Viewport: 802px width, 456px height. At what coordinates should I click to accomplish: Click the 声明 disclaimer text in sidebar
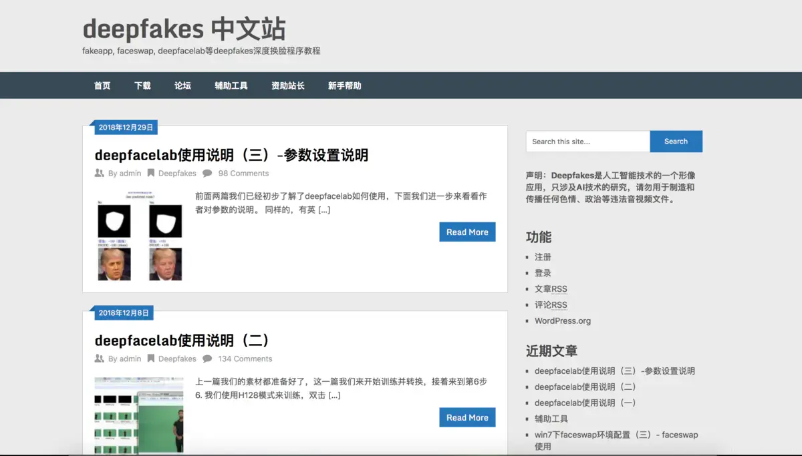click(x=611, y=188)
